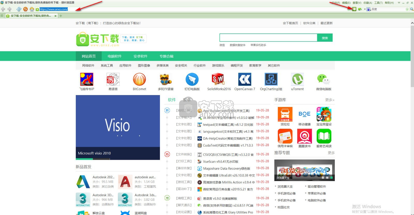
Task: Open the 编程开发 category
Action: [x=237, y=66]
